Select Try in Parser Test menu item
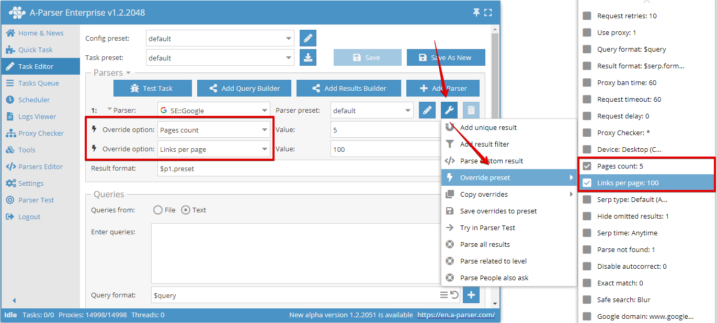This screenshot has height=323, width=717. [487, 228]
